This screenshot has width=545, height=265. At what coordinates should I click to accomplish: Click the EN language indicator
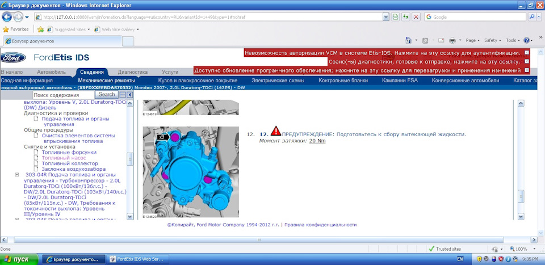459,259
